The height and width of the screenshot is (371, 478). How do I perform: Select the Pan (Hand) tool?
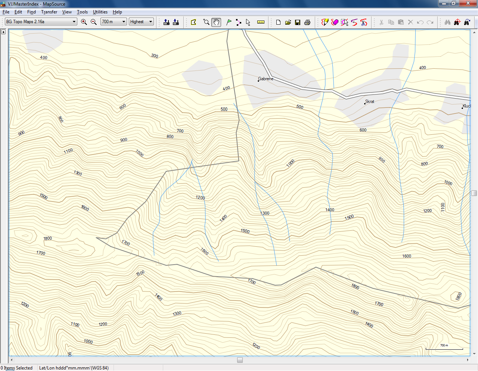click(216, 22)
